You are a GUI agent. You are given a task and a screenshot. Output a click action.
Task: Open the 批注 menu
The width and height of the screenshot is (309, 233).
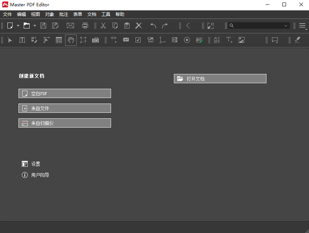click(63, 14)
